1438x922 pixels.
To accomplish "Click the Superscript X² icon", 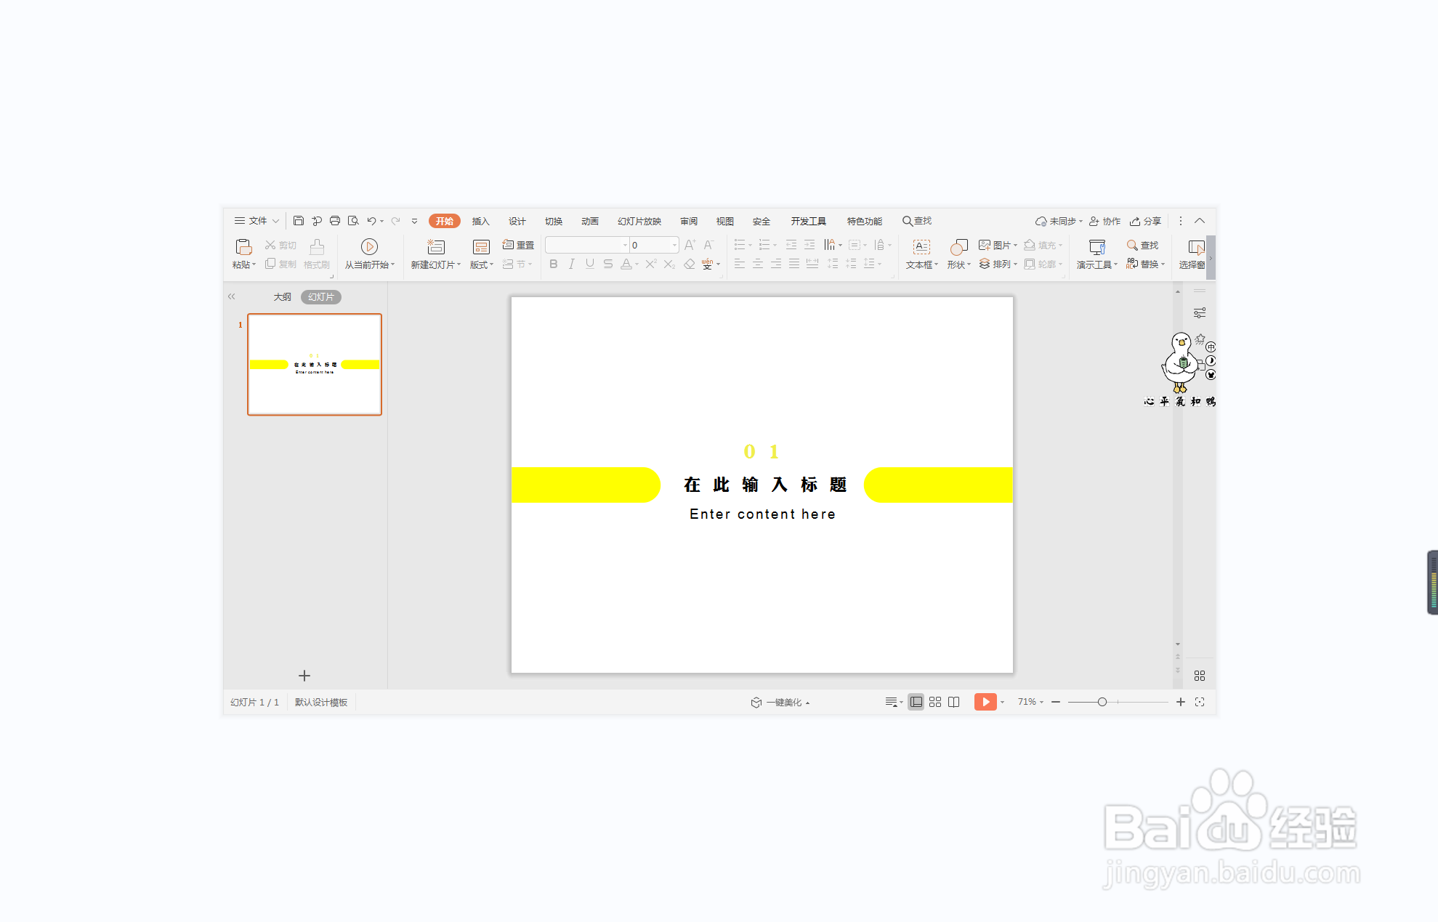I will 651,264.
